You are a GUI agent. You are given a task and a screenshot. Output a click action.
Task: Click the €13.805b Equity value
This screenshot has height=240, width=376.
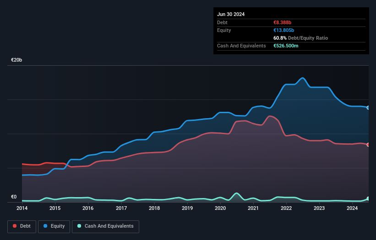coord(283,30)
